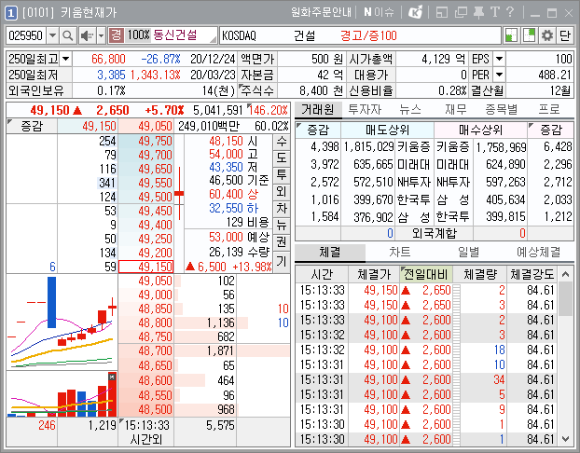Select the 일별 tab
Viewport: 580px width, 453px height.
point(469,253)
